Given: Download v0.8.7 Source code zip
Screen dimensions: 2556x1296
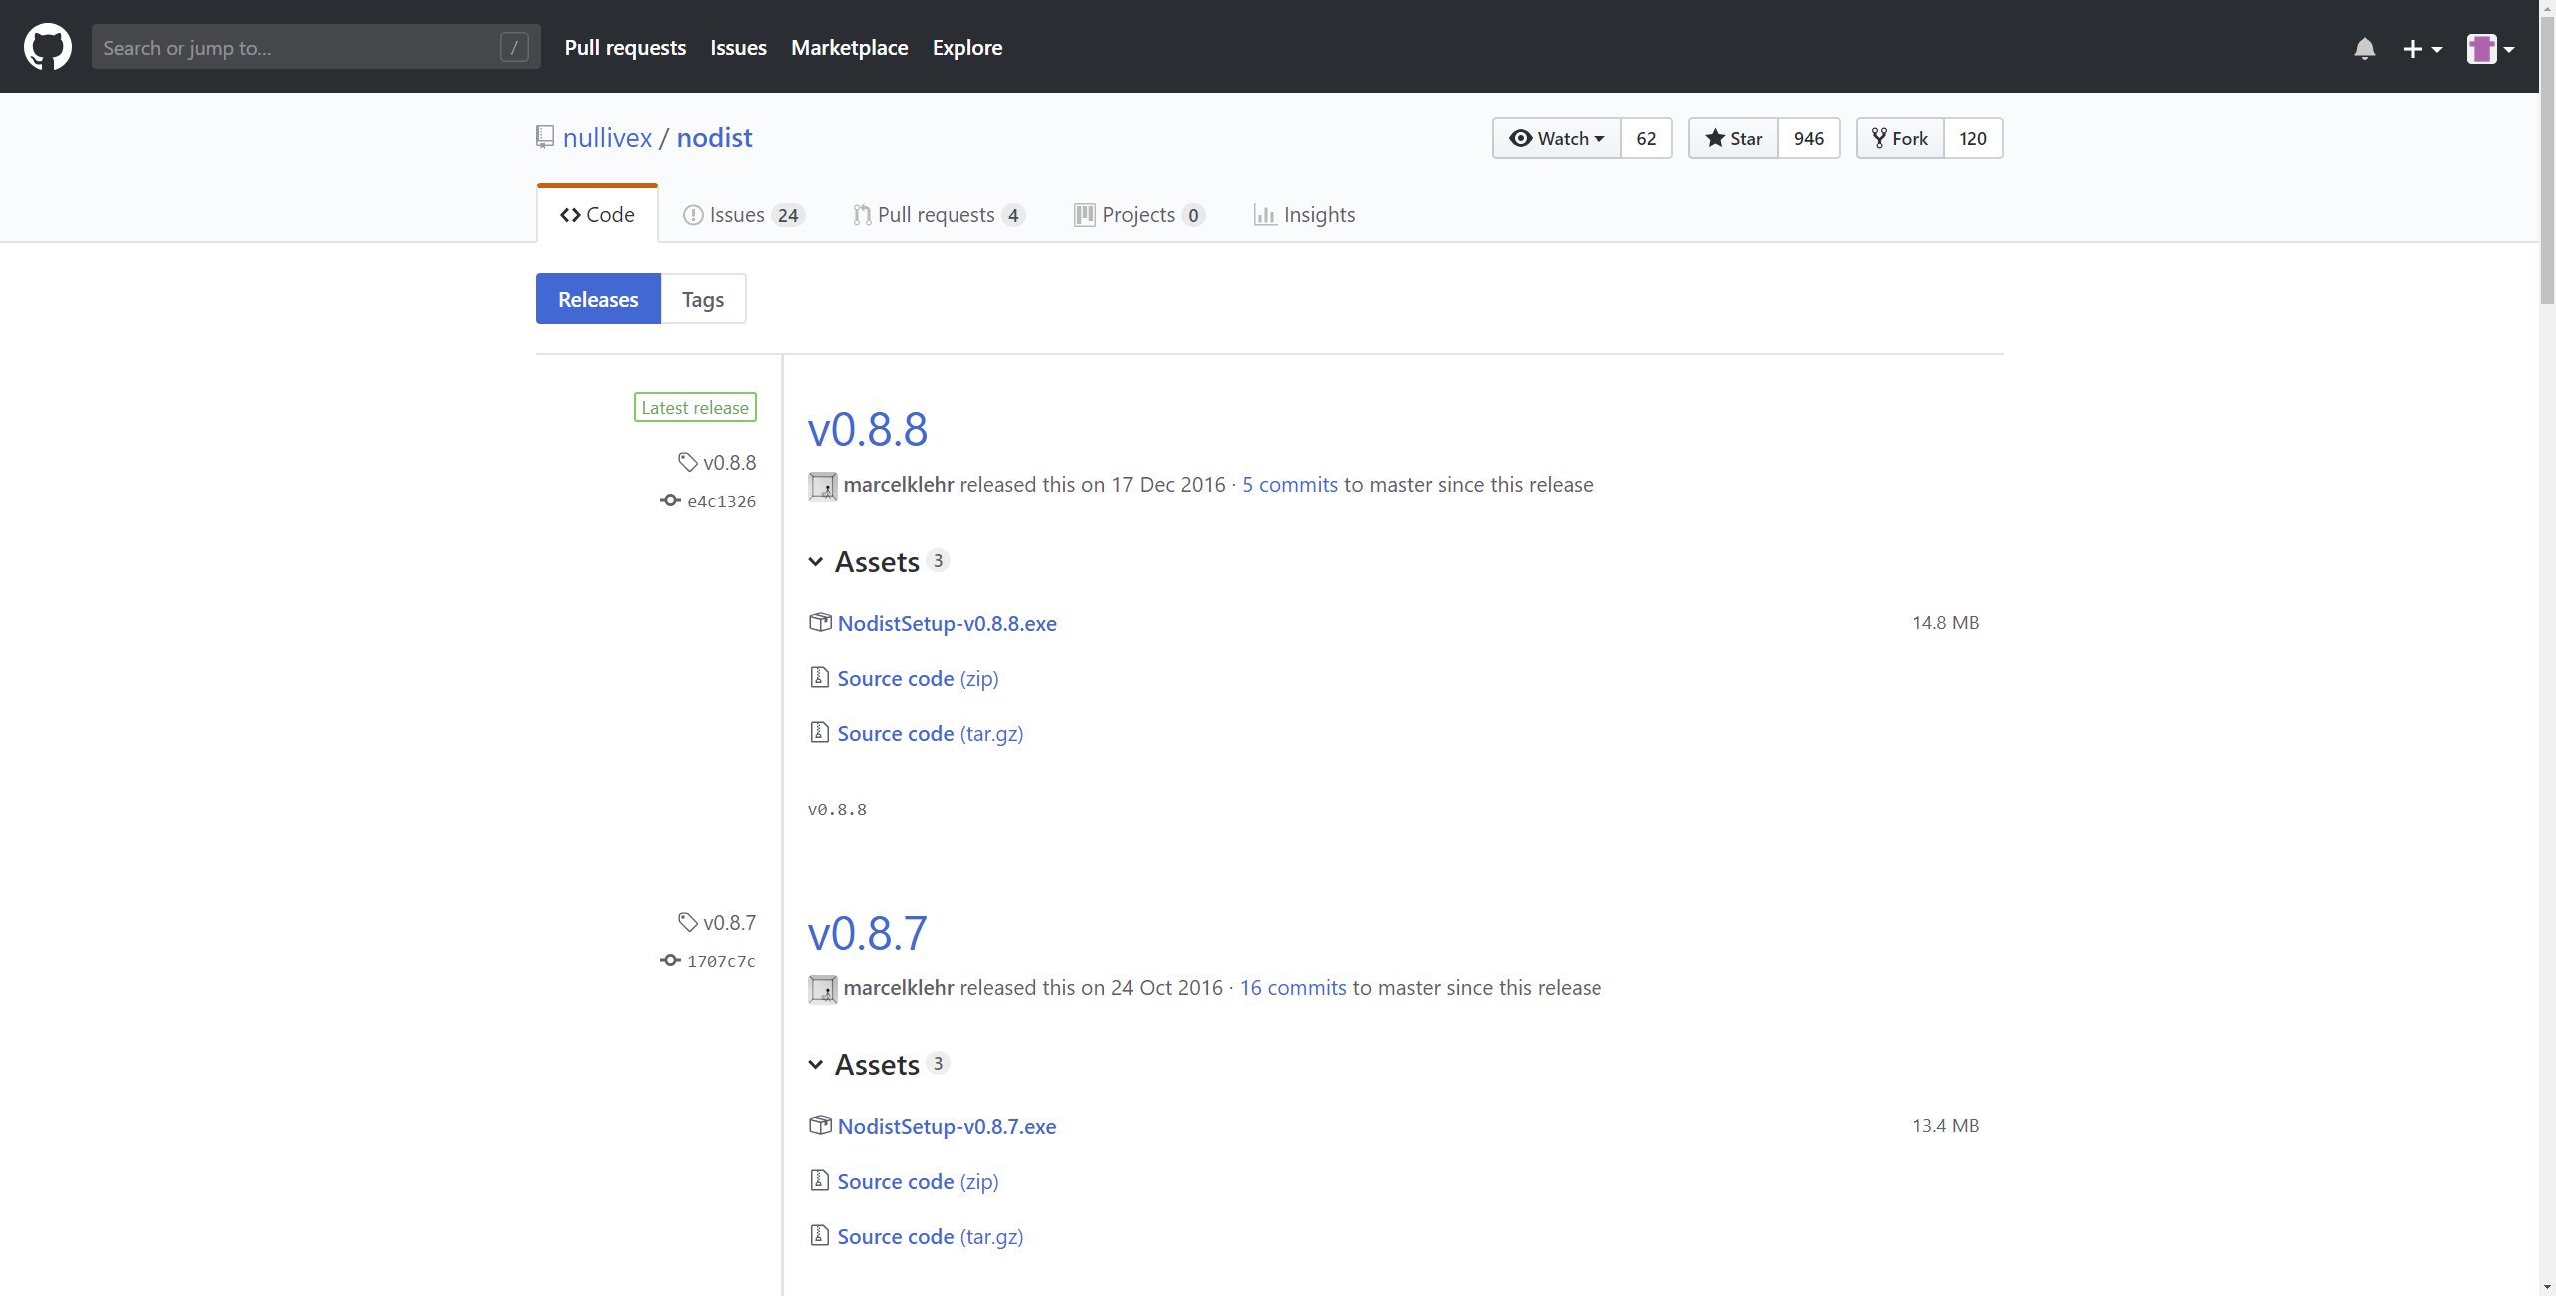Looking at the screenshot, I should coord(918,1181).
